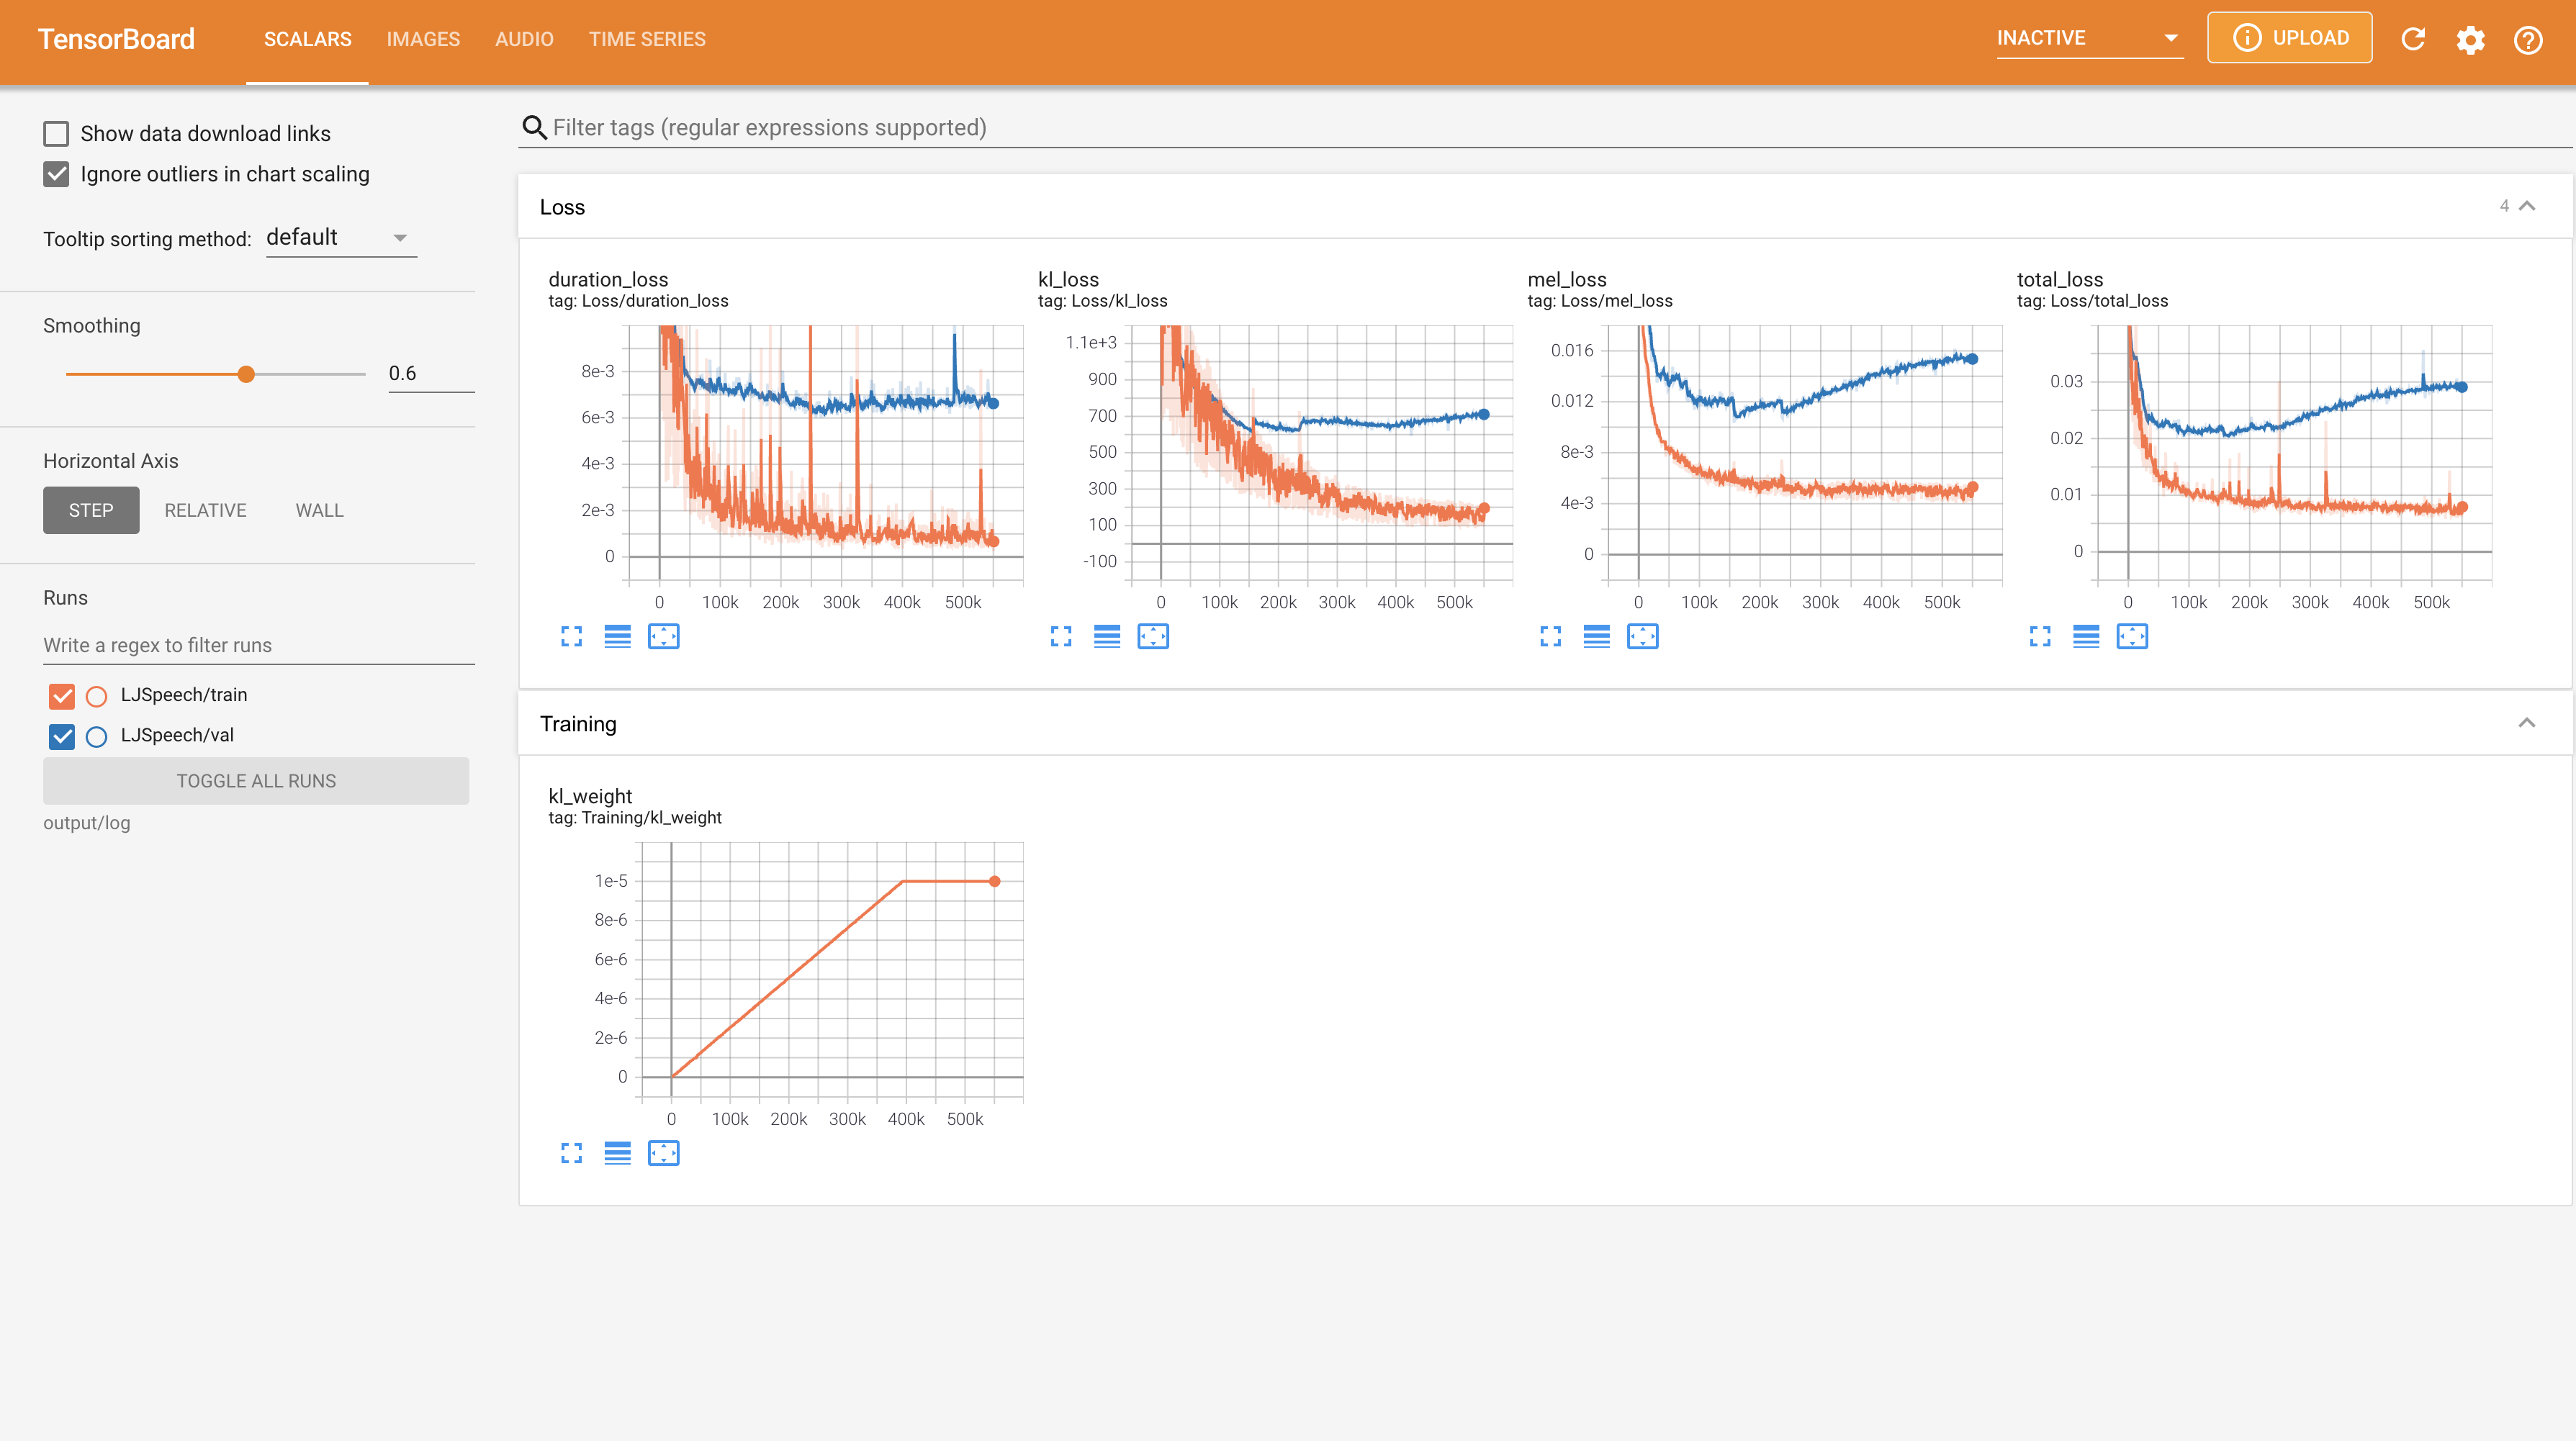This screenshot has width=2576, height=1441.
Task: Open the INACTIVE dashboards dropdown
Action: [x=2088, y=38]
